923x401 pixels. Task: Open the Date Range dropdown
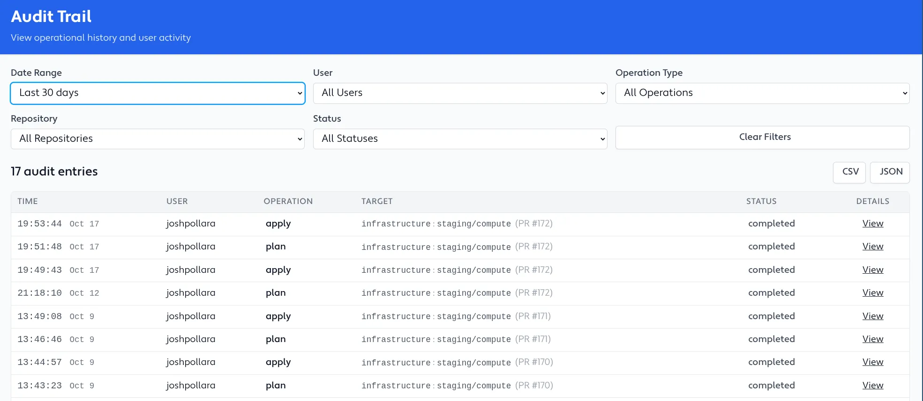coord(158,93)
